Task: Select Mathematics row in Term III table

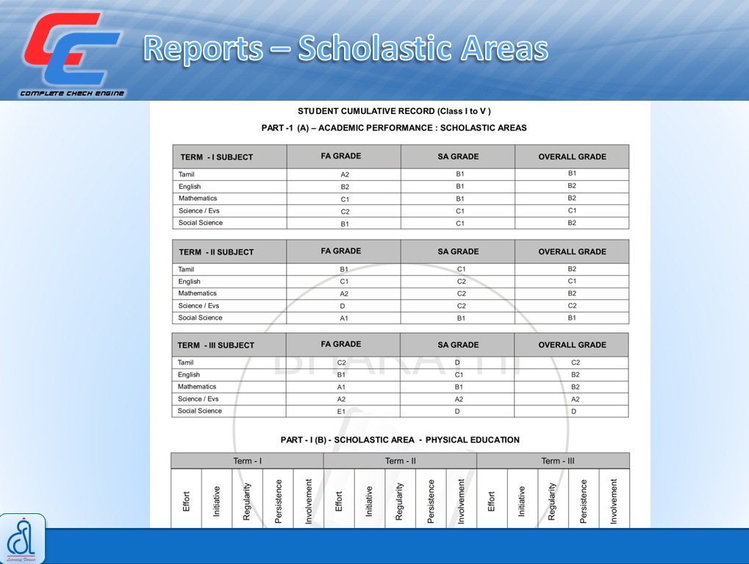Action: coord(401,387)
